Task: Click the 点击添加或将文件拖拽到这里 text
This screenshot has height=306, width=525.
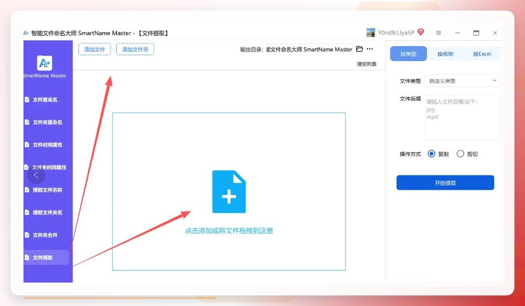Action: (x=229, y=231)
